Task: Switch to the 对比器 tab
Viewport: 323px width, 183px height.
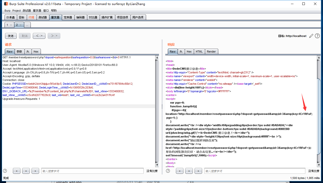Action: click(93, 17)
